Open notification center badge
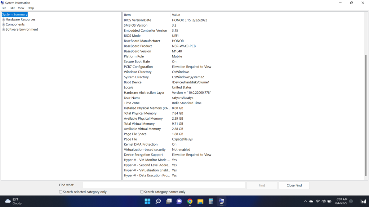The height and width of the screenshot is (207, 369). point(351,201)
